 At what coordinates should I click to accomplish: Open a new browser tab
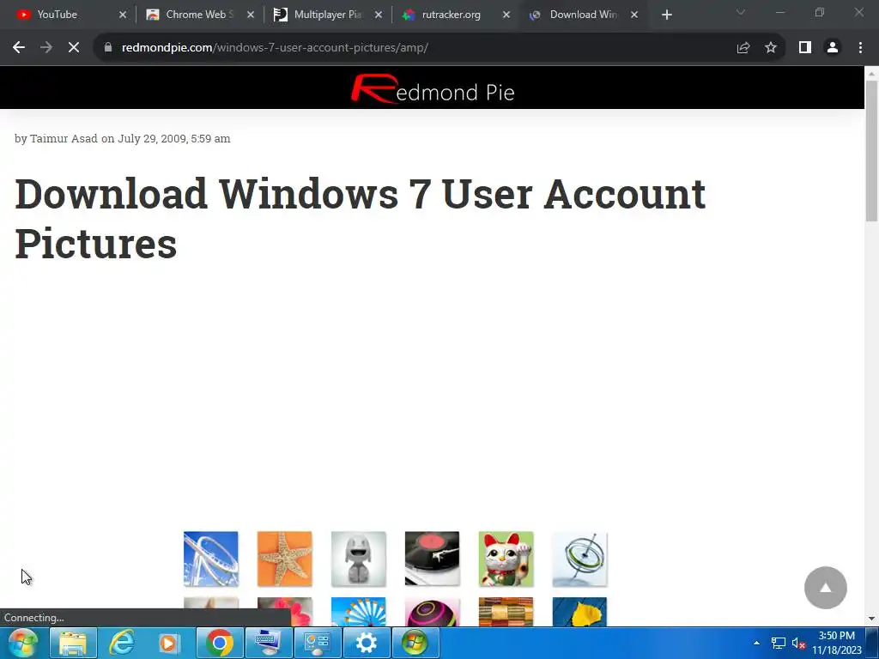(666, 15)
